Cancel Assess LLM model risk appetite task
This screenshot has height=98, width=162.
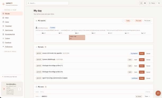pyautogui.click(x=148, y=53)
